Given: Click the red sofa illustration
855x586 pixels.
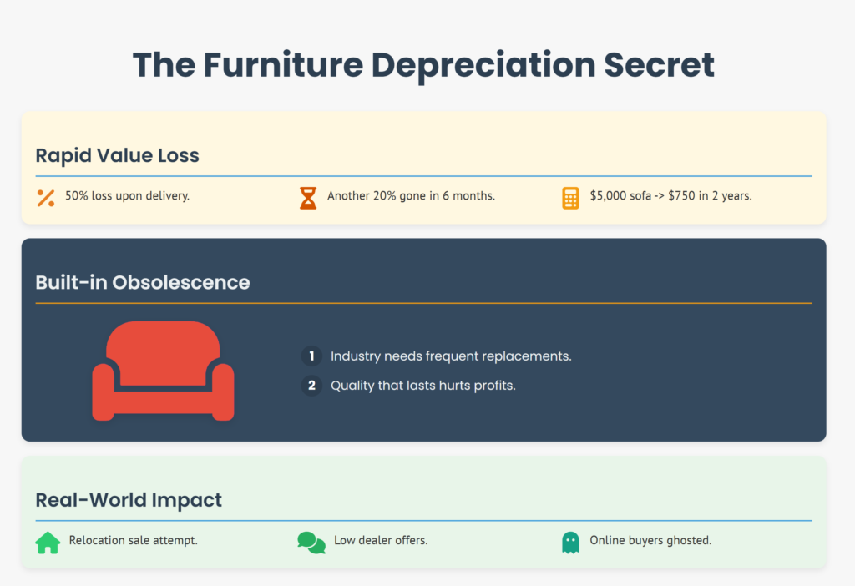Looking at the screenshot, I should pos(163,371).
